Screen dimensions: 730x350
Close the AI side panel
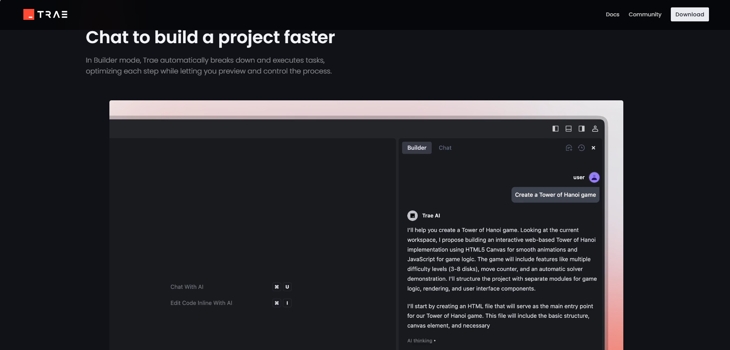click(x=593, y=148)
